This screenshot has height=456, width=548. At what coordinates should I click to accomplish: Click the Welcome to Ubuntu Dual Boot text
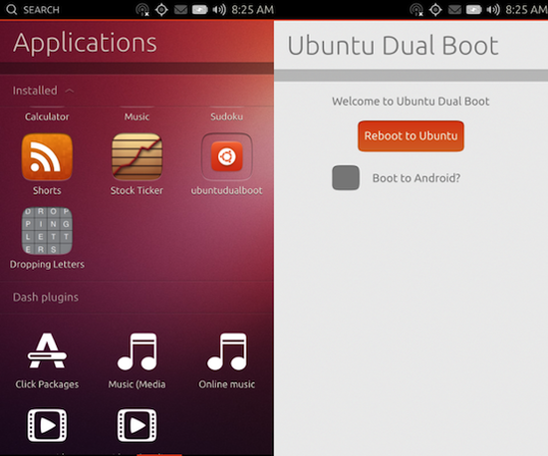pos(411,102)
